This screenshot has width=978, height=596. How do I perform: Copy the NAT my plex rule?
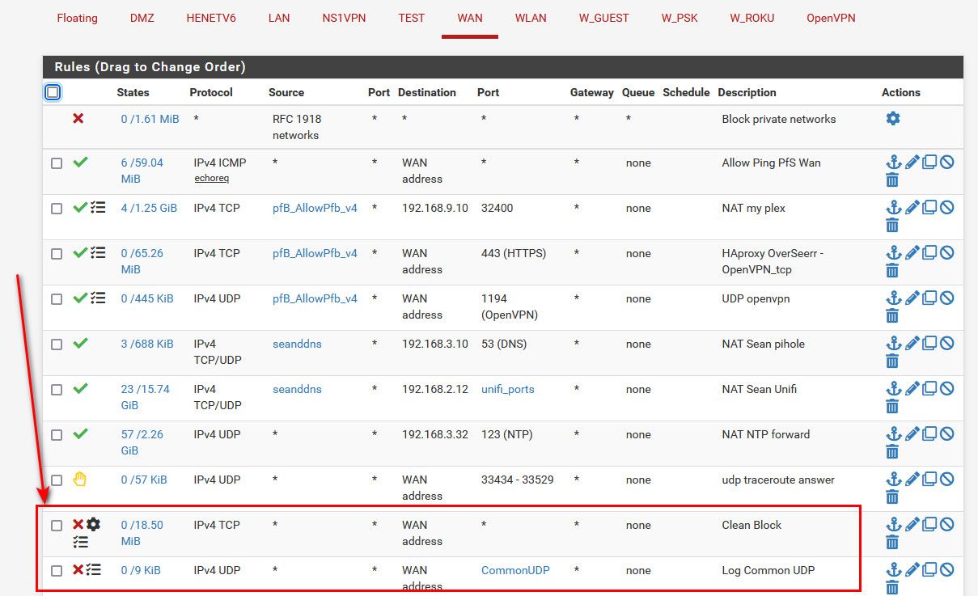[x=929, y=207]
